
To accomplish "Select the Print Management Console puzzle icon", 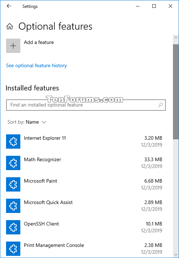I will pos(13,249).
